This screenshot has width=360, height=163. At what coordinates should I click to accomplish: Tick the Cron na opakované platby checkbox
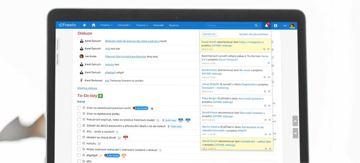(x=79, y=114)
